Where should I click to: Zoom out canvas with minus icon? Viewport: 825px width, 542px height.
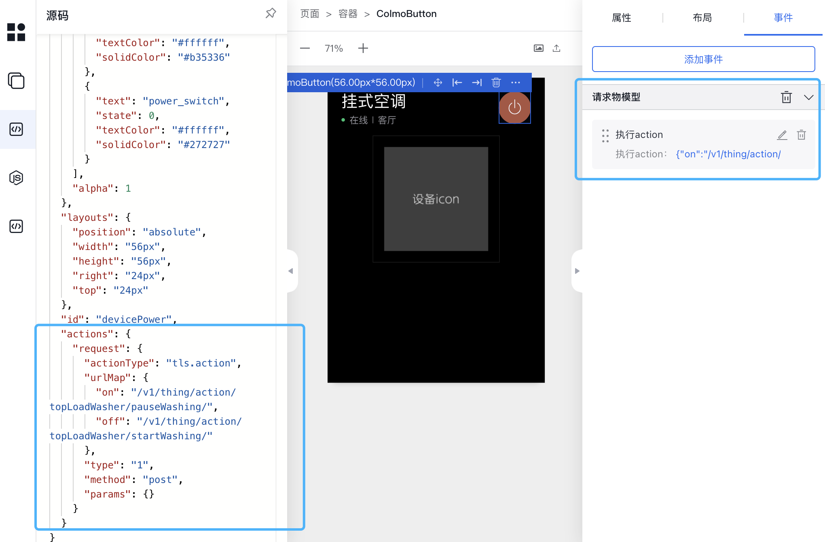click(x=305, y=49)
